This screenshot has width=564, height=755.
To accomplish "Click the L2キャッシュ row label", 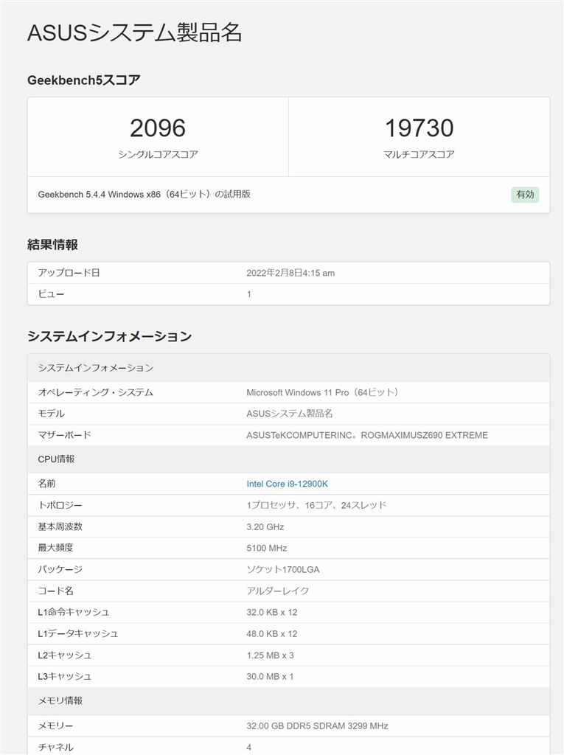I will click(65, 655).
